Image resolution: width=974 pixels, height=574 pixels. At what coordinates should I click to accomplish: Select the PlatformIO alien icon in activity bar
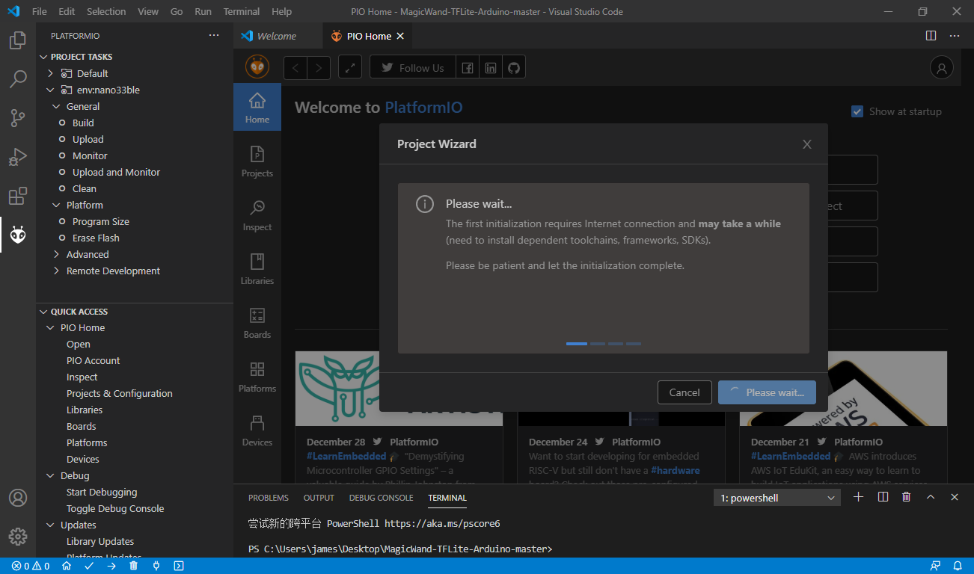pos(18,235)
